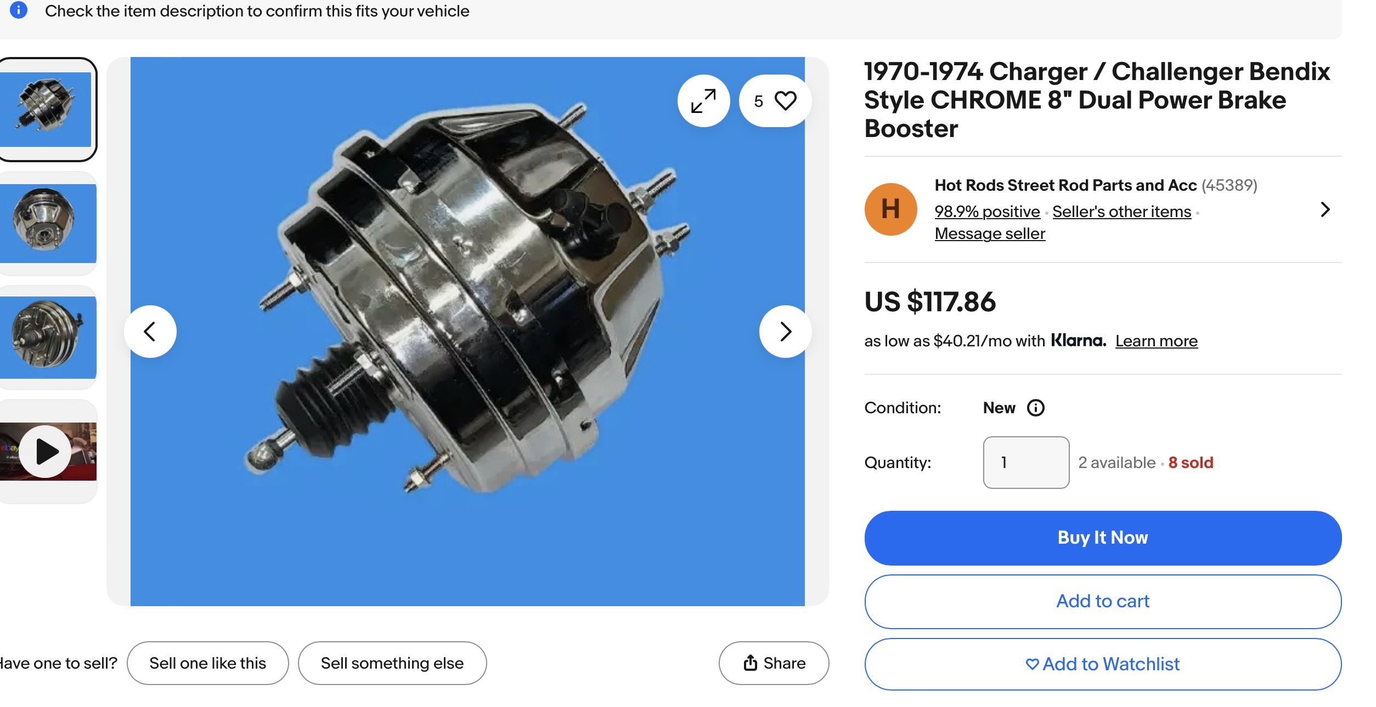
Task: Add this item to Watchlist
Action: point(1102,664)
